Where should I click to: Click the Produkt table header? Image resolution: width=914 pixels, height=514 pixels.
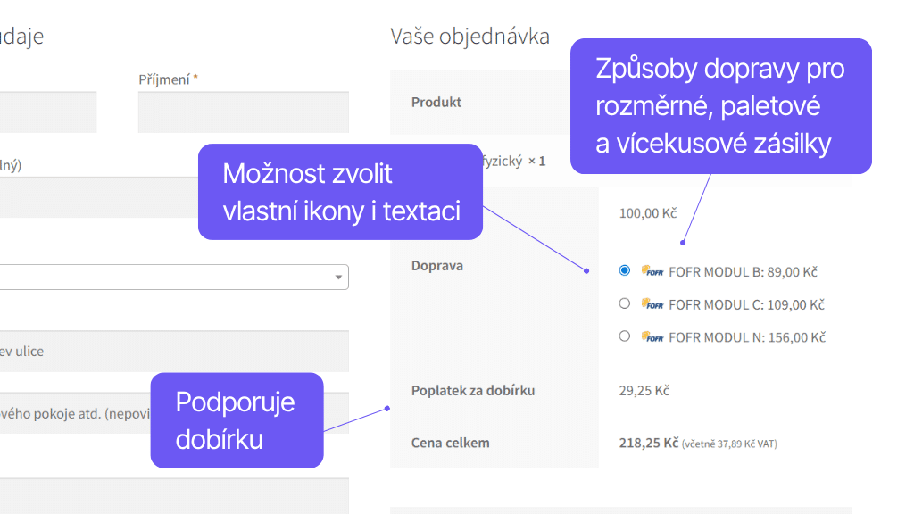pos(436,102)
